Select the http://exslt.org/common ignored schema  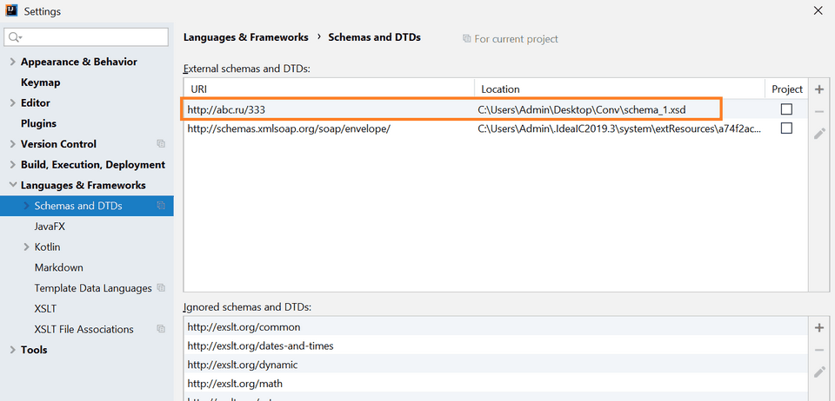(x=244, y=327)
